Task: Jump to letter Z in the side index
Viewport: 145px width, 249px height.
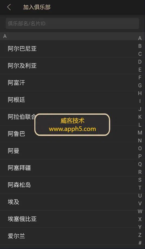Action: coord(140,235)
